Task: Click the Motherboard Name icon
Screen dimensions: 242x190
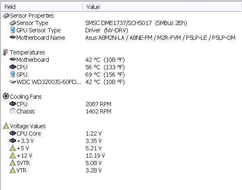Action: [13, 37]
